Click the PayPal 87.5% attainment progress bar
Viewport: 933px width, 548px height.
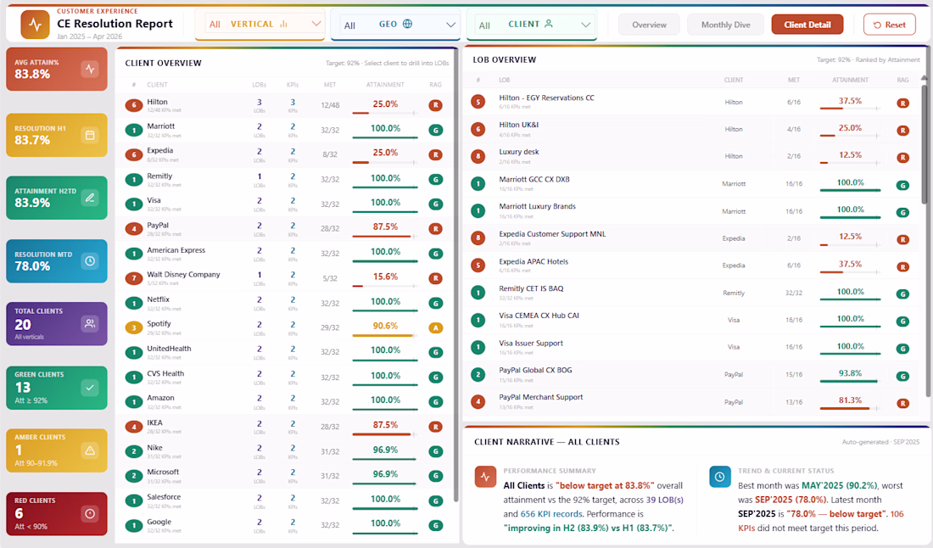pos(385,237)
